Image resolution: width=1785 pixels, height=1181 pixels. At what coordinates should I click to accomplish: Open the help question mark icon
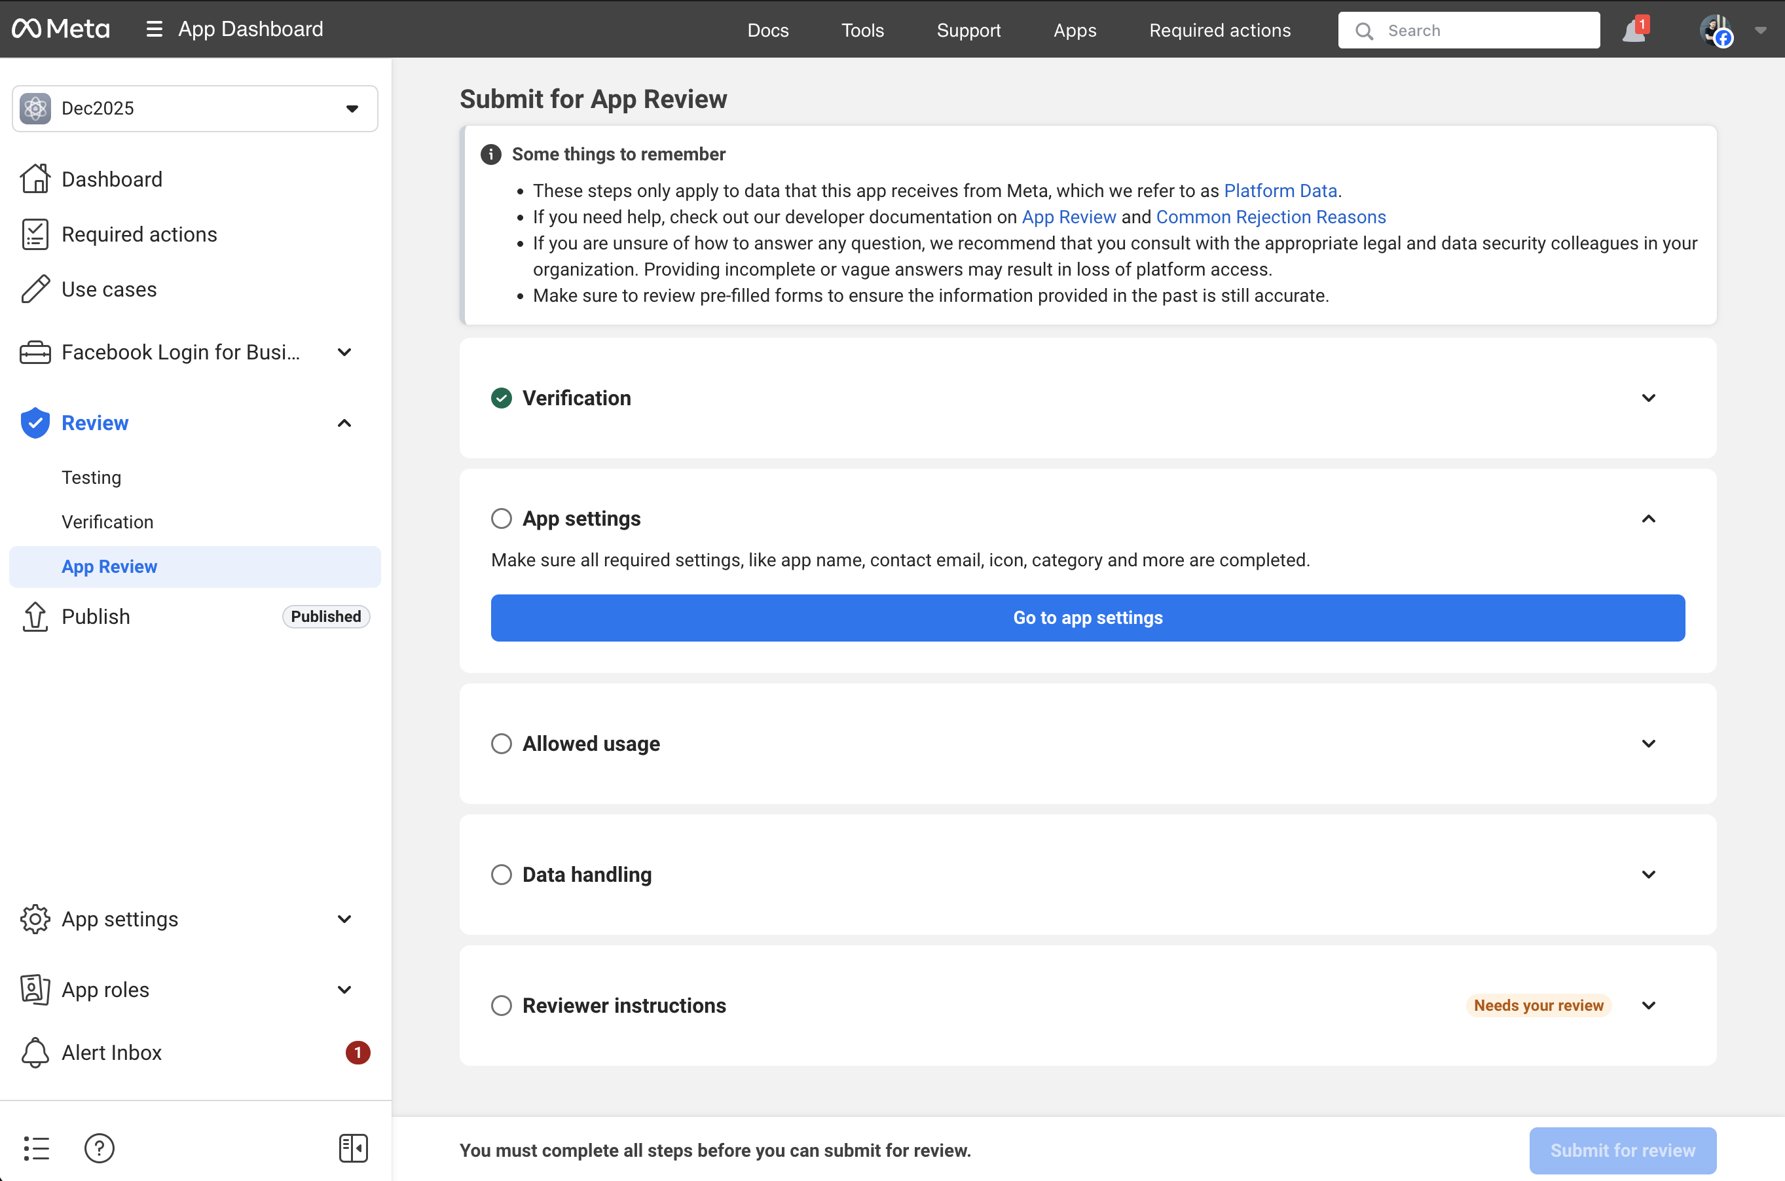(x=100, y=1148)
